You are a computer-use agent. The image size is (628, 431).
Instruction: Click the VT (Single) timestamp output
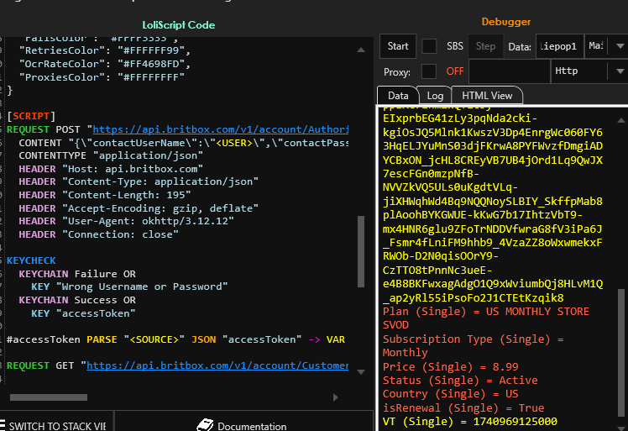(x=470, y=422)
